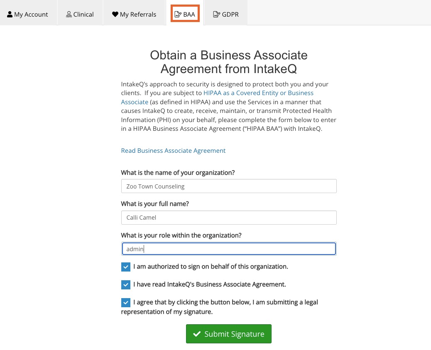Viewport: 431px width, 350px height.
Task: Switch to the Clinical tab
Action: click(x=80, y=14)
